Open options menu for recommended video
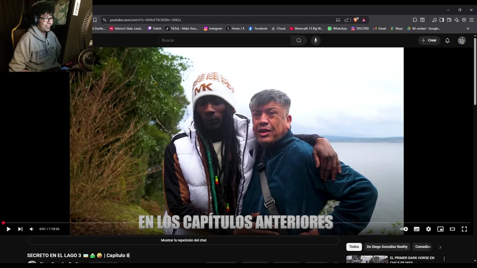This screenshot has width=477, height=268. pyautogui.click(x=444, y=258)
